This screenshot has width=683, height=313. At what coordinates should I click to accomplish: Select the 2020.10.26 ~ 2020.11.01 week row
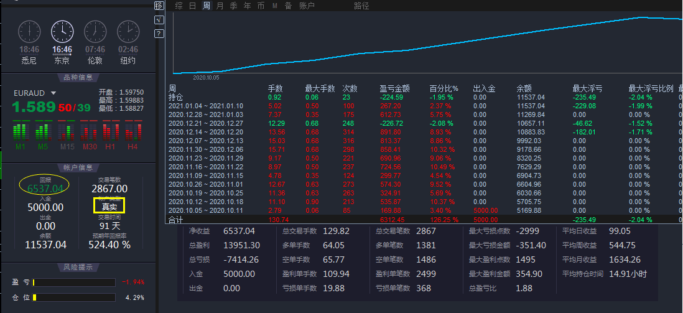tap(425, 184)
